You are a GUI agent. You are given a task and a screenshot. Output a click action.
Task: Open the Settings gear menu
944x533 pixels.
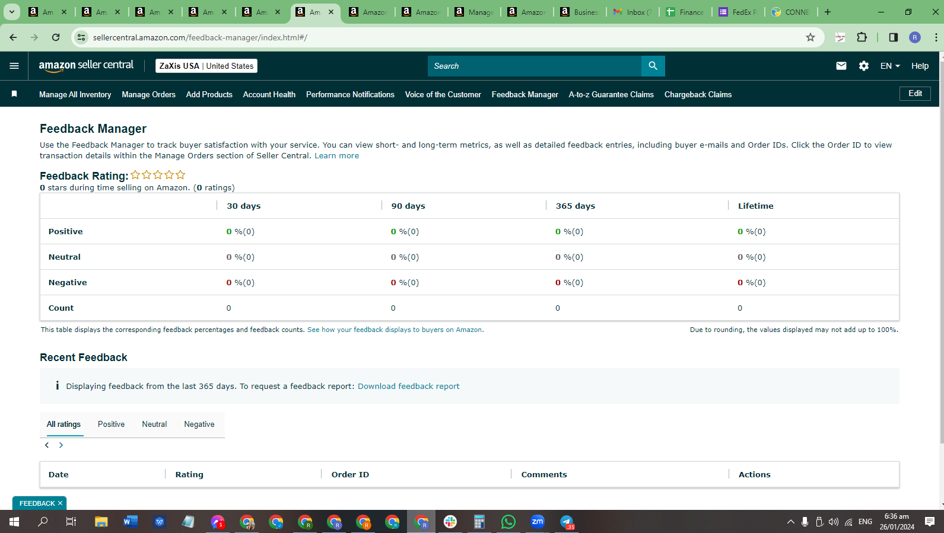(x=864, y=66)
